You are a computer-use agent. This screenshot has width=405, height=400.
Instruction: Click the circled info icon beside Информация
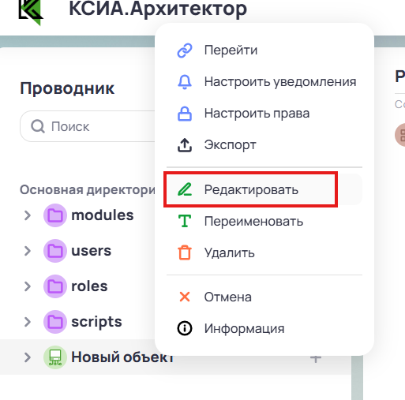pos(185,328)
